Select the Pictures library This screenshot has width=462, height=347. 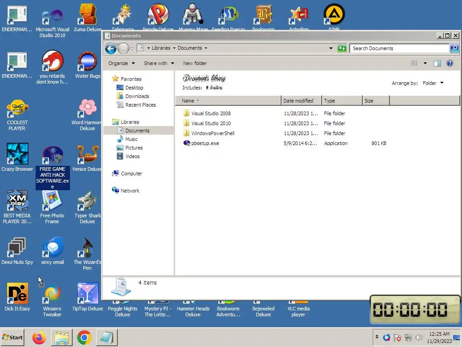129,148
